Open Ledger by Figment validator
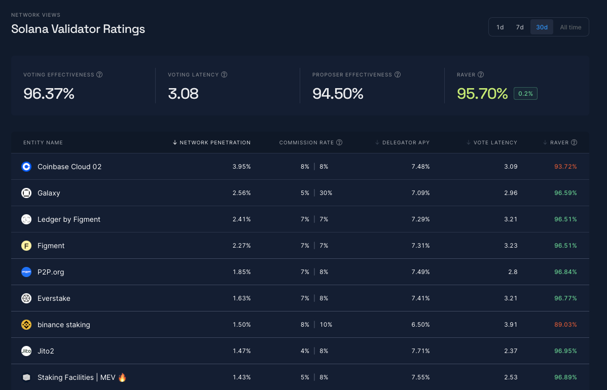 pyautogui.click(x=69, y=219)
